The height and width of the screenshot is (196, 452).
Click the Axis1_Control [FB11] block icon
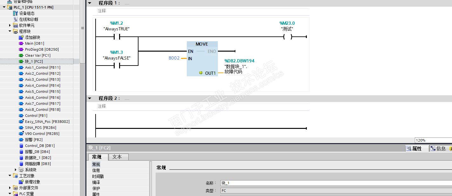(x=21, y=67)
